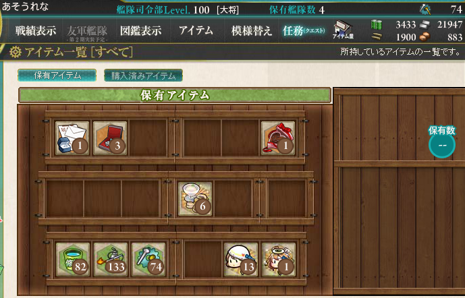This screenshot has width=465, height=298.
Task: Click the 保有数 count circle
Action: coord(442,145)
